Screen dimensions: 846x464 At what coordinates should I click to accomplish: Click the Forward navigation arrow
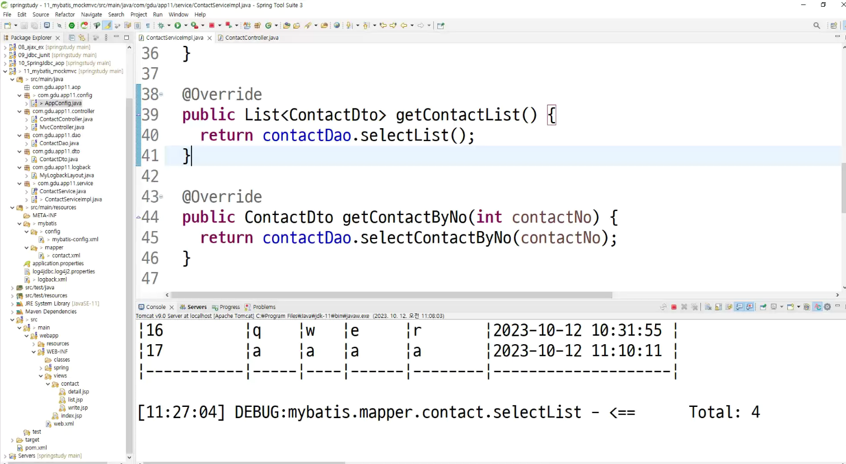tap(420, 25)
